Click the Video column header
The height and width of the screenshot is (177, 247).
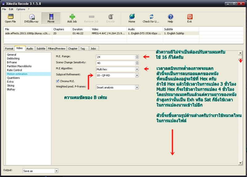[109, 29]
